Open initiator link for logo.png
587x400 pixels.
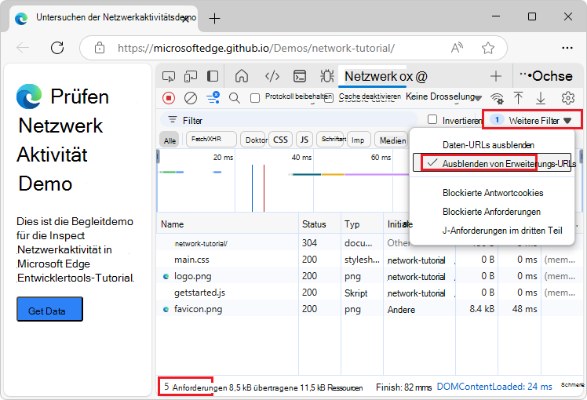tap(416, 277)
